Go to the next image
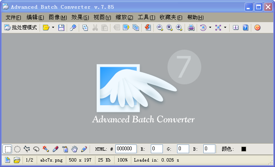This screenshot has width=275, height=167. pos(126,28)
